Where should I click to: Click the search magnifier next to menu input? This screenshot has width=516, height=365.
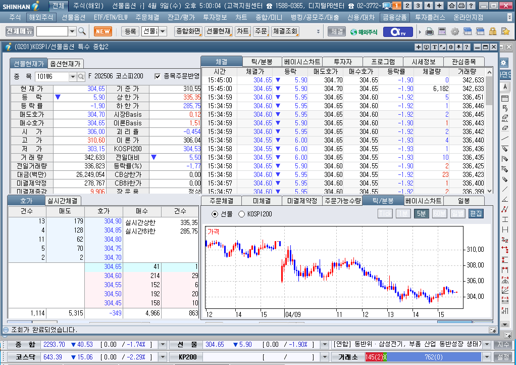pos(82,31)
